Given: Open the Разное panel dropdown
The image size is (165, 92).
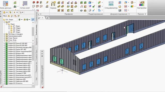Looking at the screenshot, I should tap(145, 14).
